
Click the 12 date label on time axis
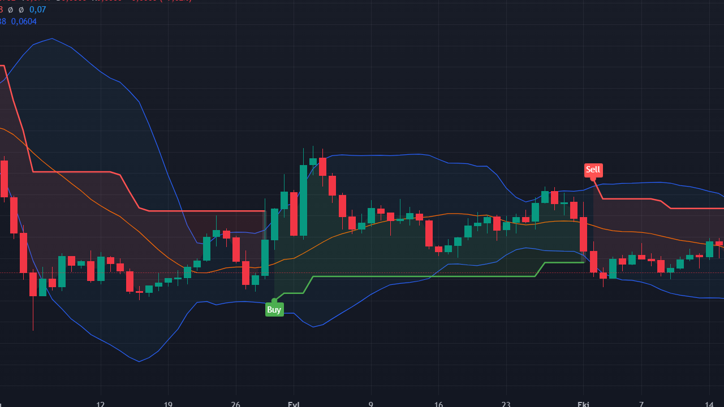coord(101,404)
